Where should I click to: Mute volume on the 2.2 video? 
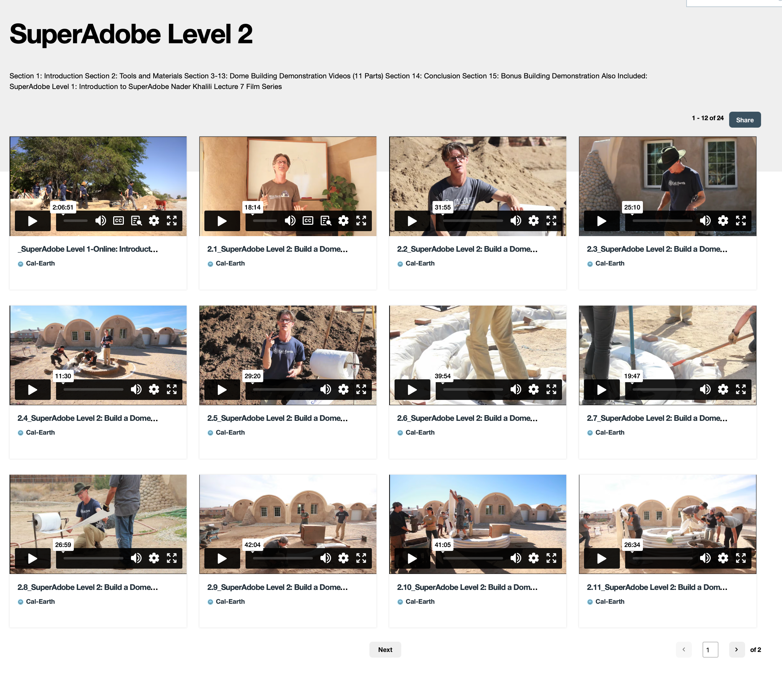[516, 221]
